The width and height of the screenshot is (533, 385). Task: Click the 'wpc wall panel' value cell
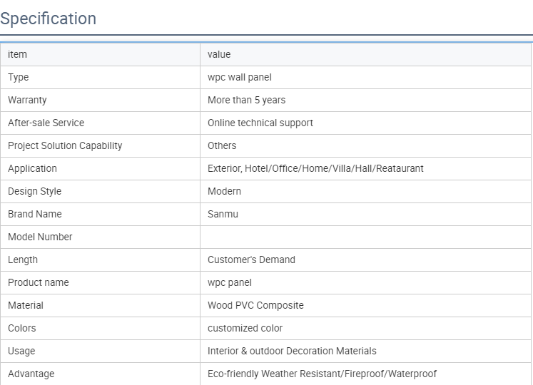pos(240,77)
